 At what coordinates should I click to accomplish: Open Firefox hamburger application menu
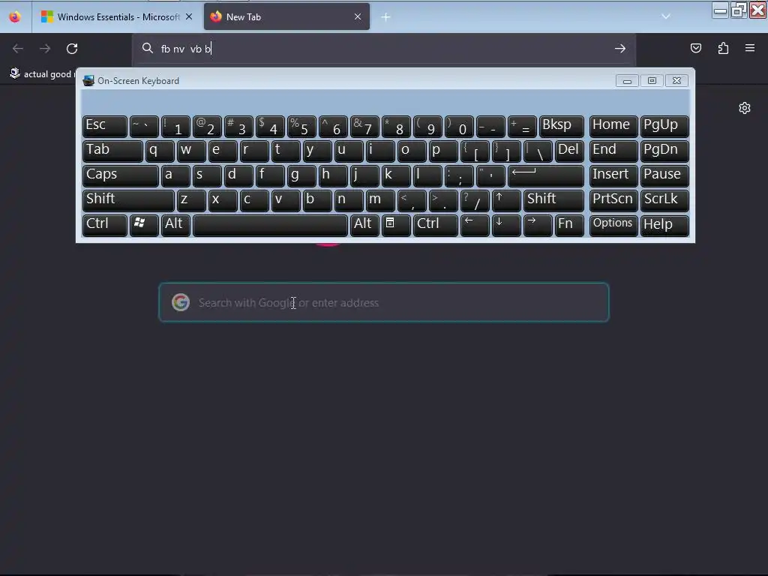click(750, 48)
